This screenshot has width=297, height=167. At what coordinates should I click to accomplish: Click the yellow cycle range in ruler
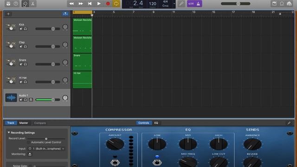(83, 12)
